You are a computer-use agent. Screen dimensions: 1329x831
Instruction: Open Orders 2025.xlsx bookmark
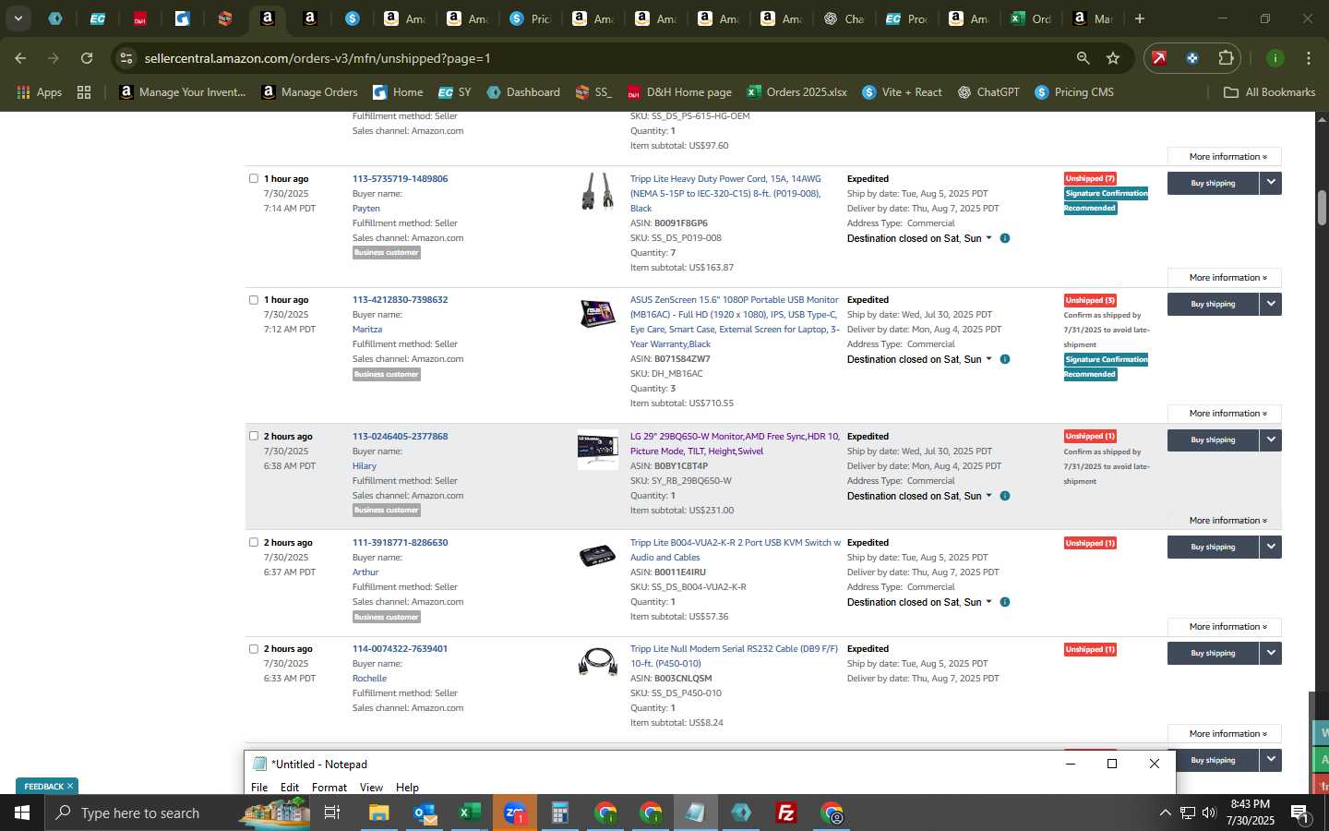point(796,92)
